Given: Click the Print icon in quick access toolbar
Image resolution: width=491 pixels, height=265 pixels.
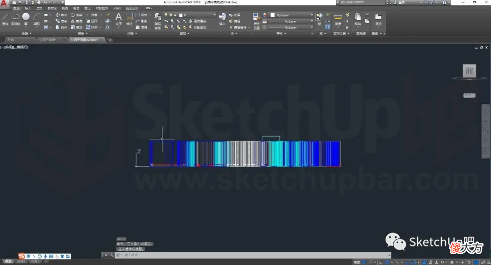Looking at the screenshot, I should click(x=39, y=2).
